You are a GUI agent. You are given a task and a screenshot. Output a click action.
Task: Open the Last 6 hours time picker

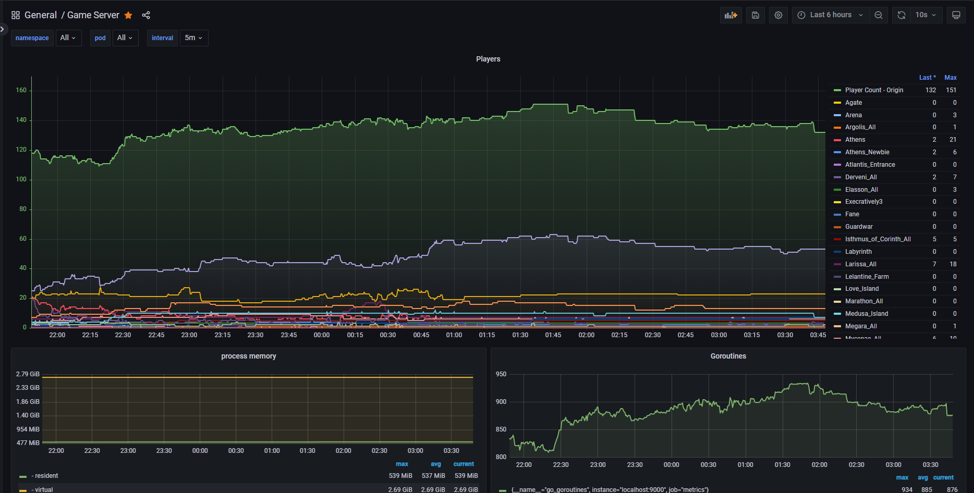tap(831, 15)
